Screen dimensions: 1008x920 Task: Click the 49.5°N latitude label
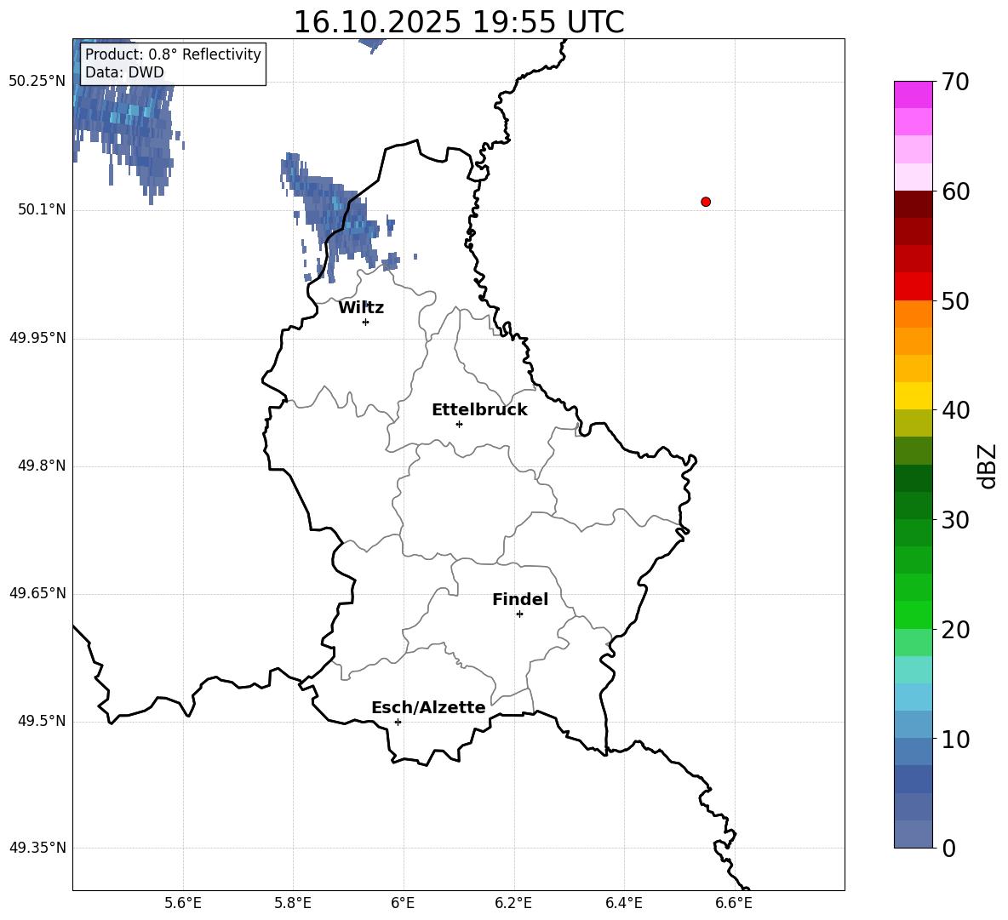tap(41, 721)
